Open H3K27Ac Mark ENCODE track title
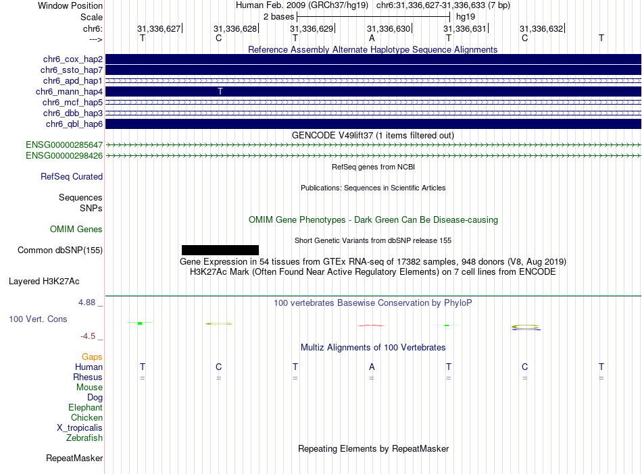Viewport: 642px width, 474px height. (372, 272)
